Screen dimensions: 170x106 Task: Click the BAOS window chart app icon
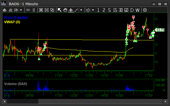[x=4, y=4]
